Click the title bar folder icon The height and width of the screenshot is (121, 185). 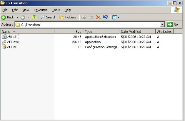[x=2, y=3]
